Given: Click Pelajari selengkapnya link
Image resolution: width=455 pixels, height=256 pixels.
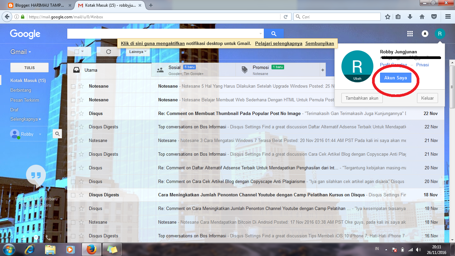Looking at the screenshot, I should click(279, 44).
